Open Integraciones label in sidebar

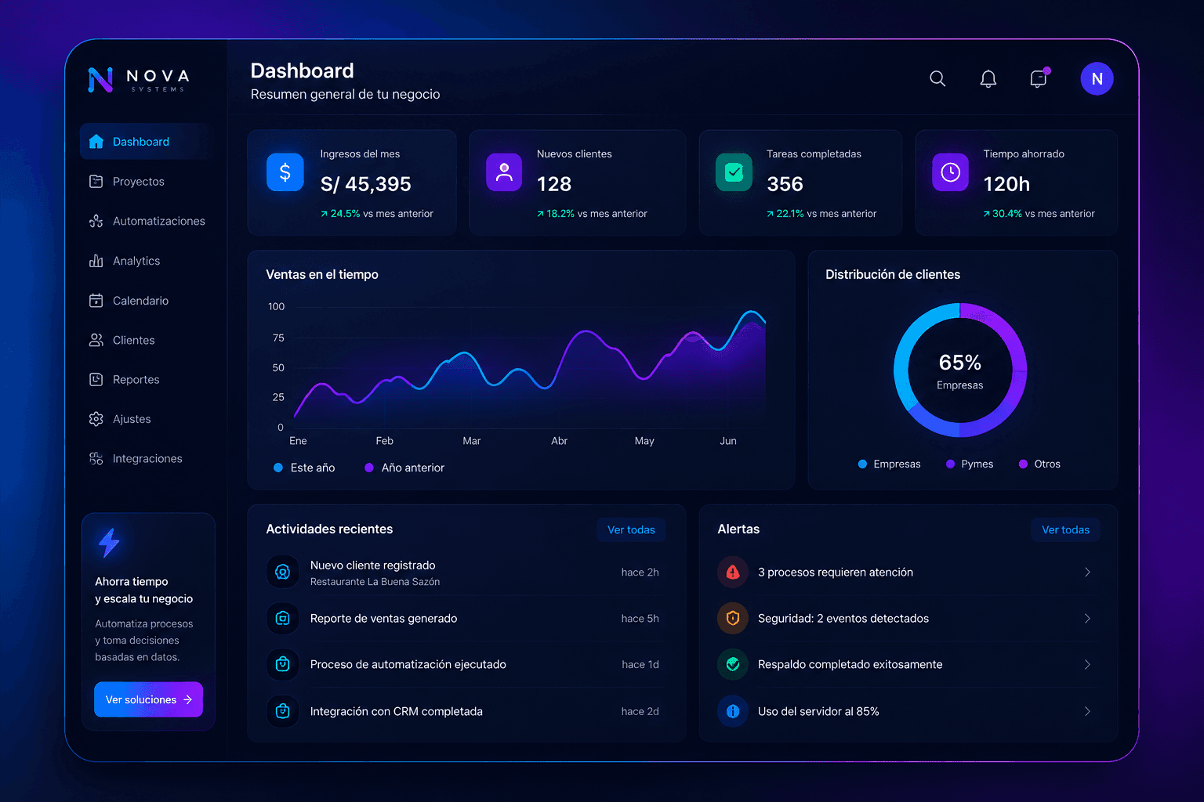(147, 459)
